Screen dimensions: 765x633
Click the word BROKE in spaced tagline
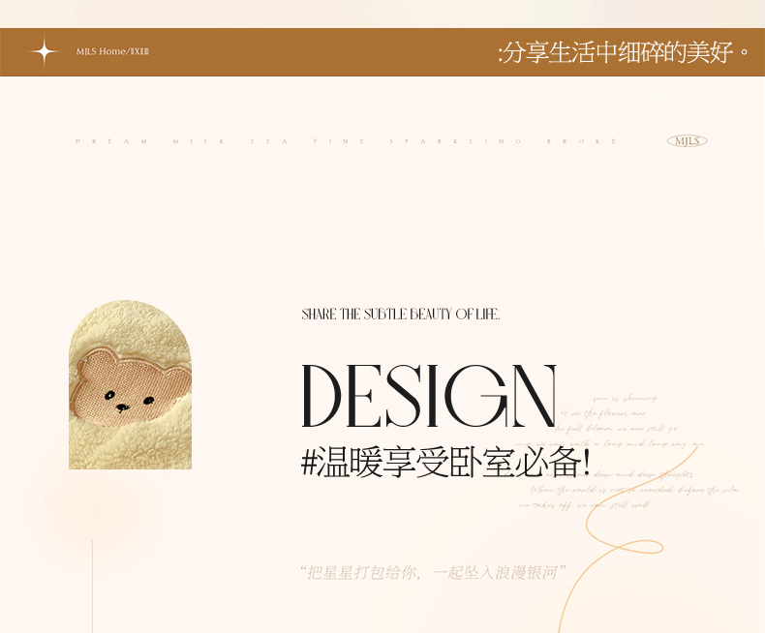[x=582, y=141]
